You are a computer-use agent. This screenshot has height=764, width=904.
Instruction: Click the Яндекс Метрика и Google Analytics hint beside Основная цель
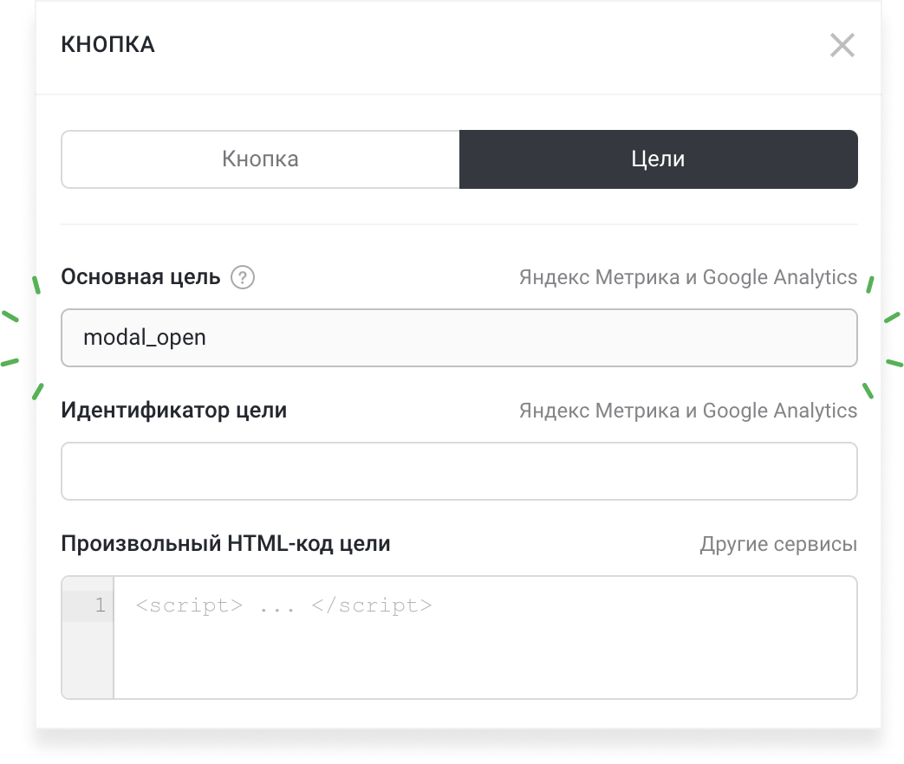pos(688,277)
